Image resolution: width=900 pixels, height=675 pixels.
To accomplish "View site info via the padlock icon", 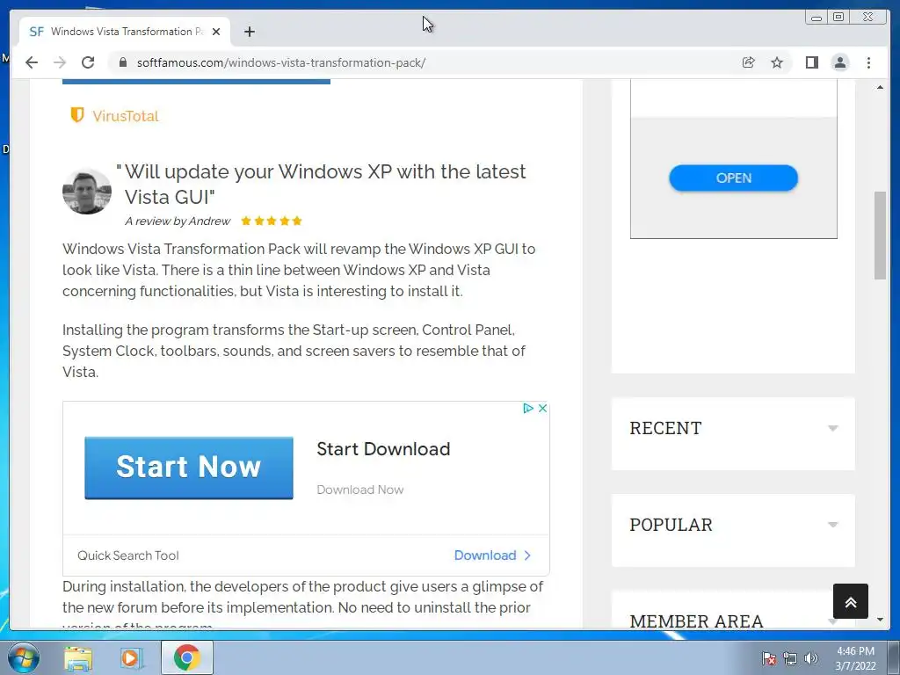I will [x=122, y=62].
